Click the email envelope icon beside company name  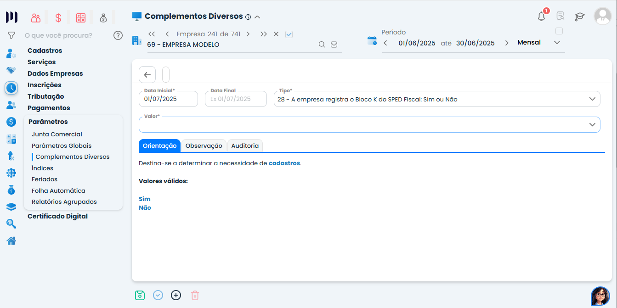pos(334,45)
